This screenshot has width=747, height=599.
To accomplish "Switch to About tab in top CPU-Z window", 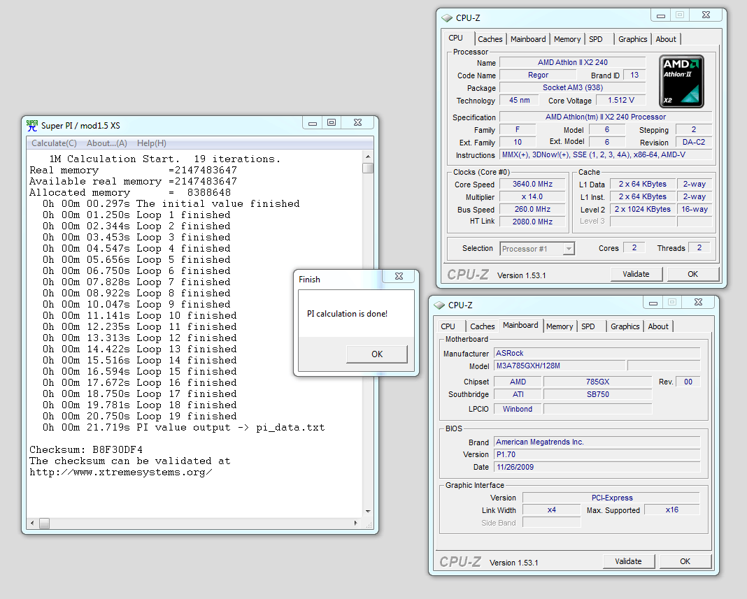I will [x=666, y=40].
